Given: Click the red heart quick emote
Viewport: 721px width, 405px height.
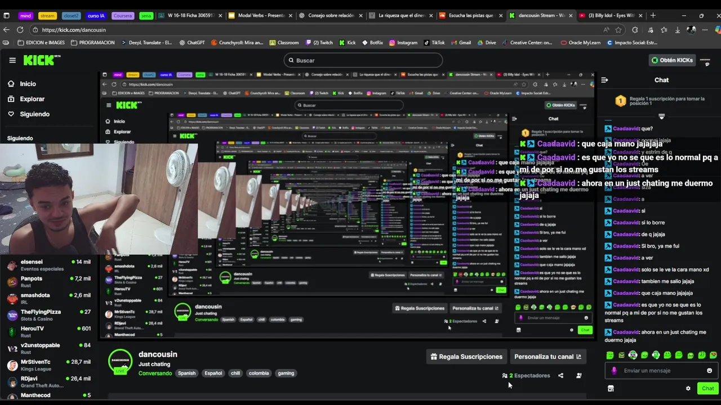Looking at the screenshot, I should coord(713,355).
